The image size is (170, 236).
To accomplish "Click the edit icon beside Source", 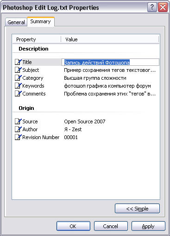I will 18,121.
